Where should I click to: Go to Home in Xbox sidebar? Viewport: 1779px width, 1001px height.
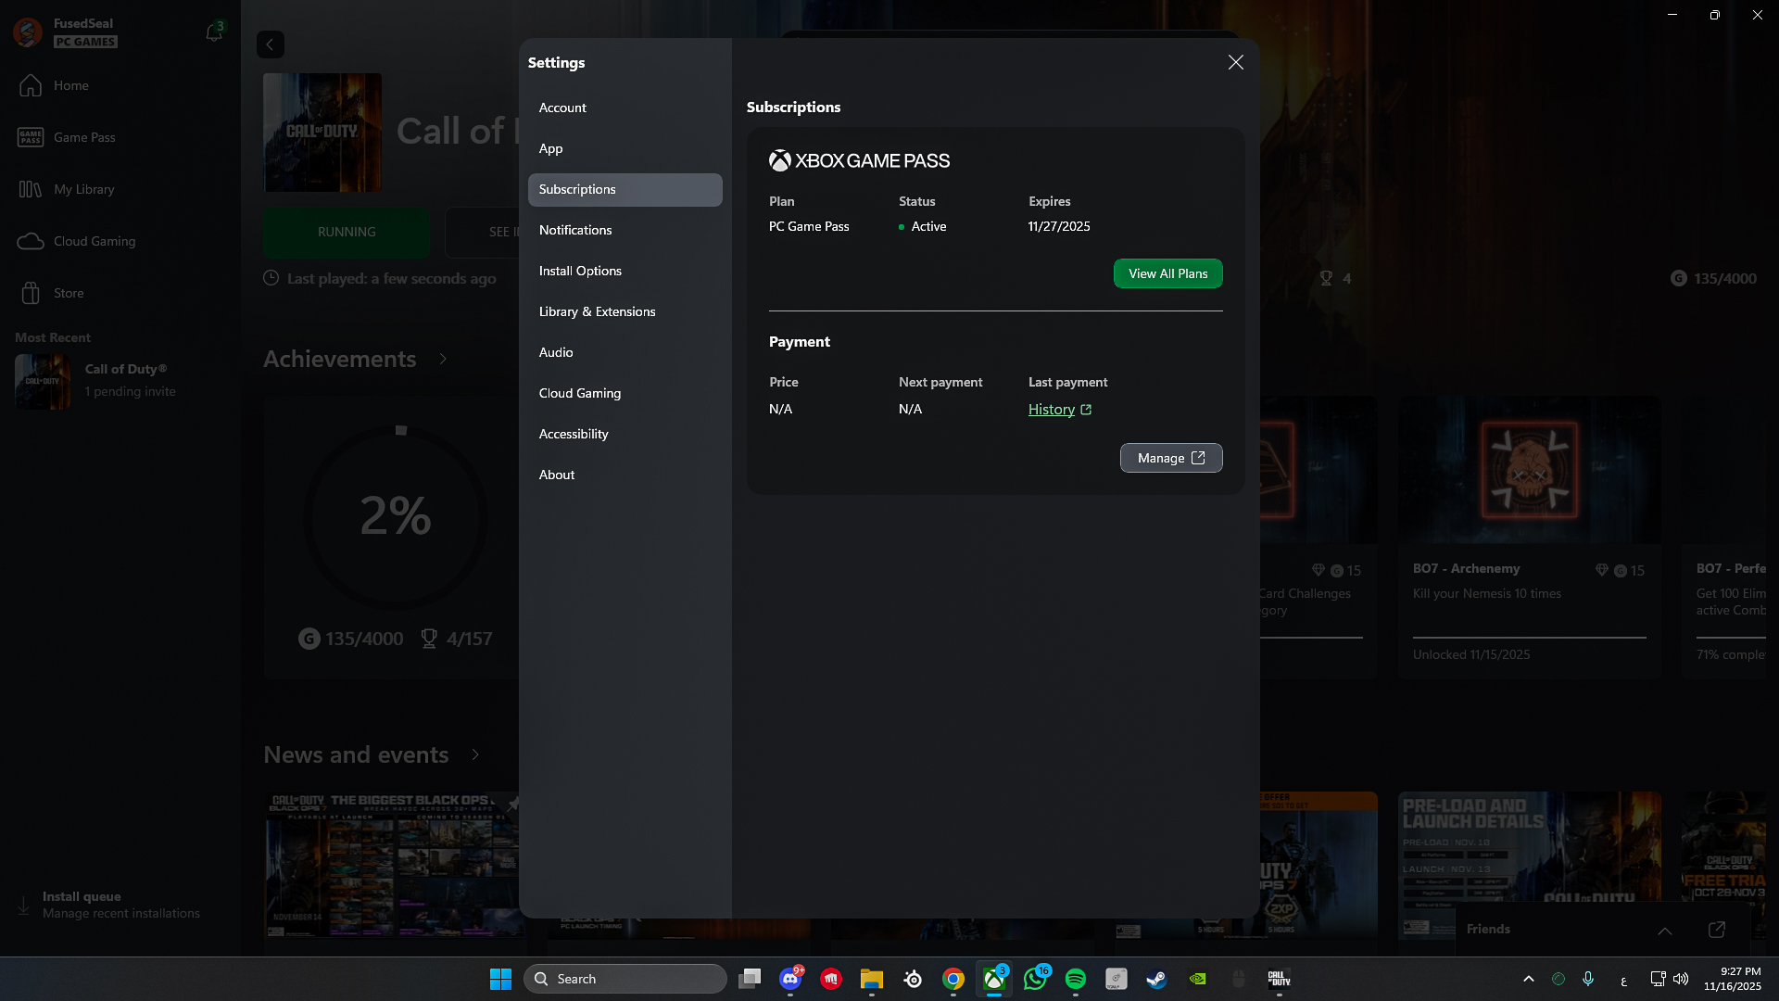pyautogui.click(x=120, y=85)
